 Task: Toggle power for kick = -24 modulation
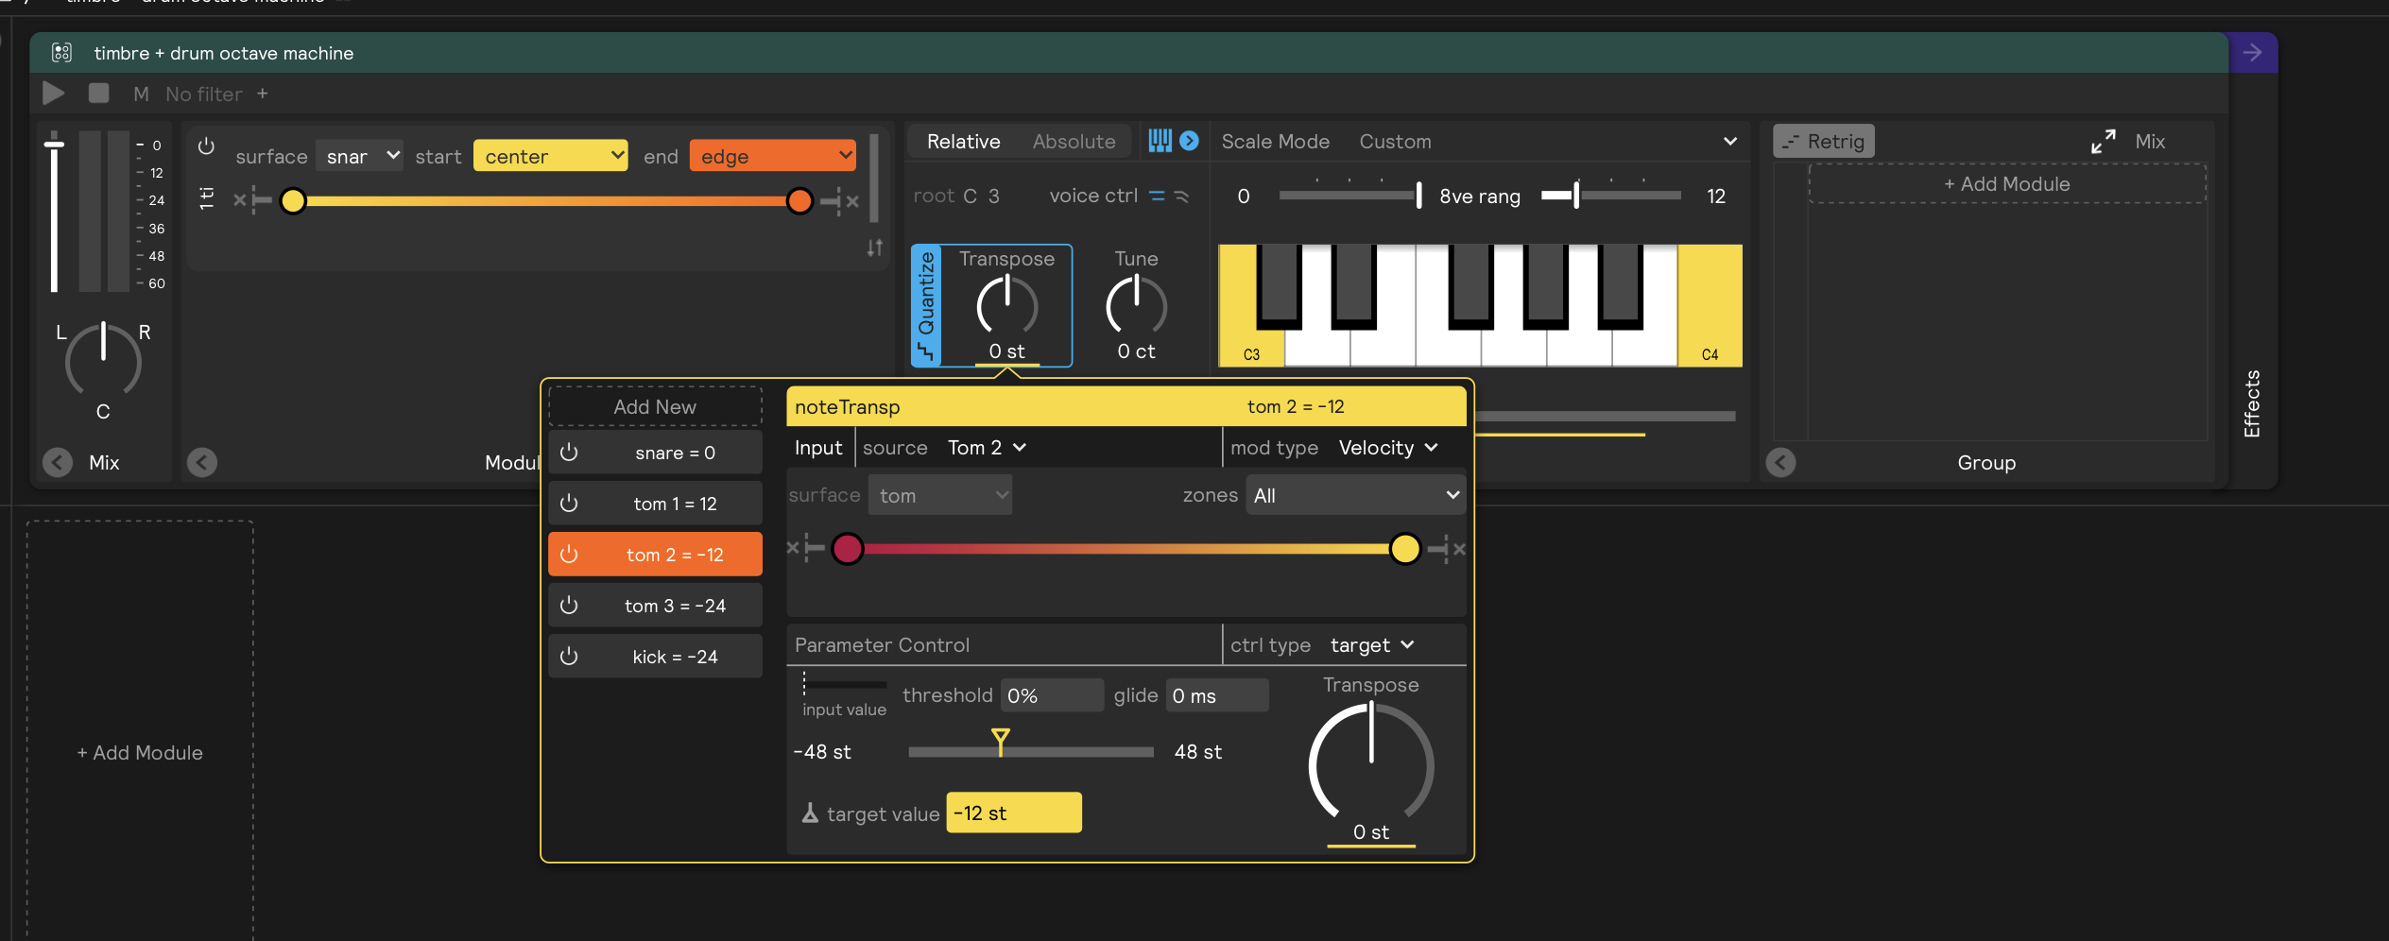[x=569, y=657]
